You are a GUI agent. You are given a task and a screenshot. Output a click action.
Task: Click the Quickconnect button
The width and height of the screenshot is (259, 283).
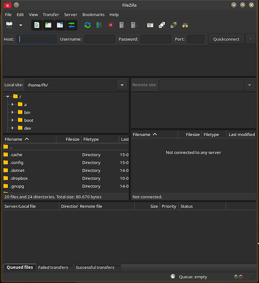226,39
